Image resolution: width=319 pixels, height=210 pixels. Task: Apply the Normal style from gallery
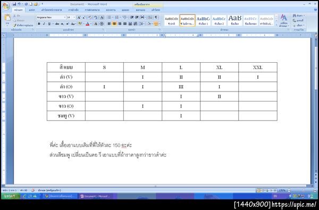(x=172, y=20)
